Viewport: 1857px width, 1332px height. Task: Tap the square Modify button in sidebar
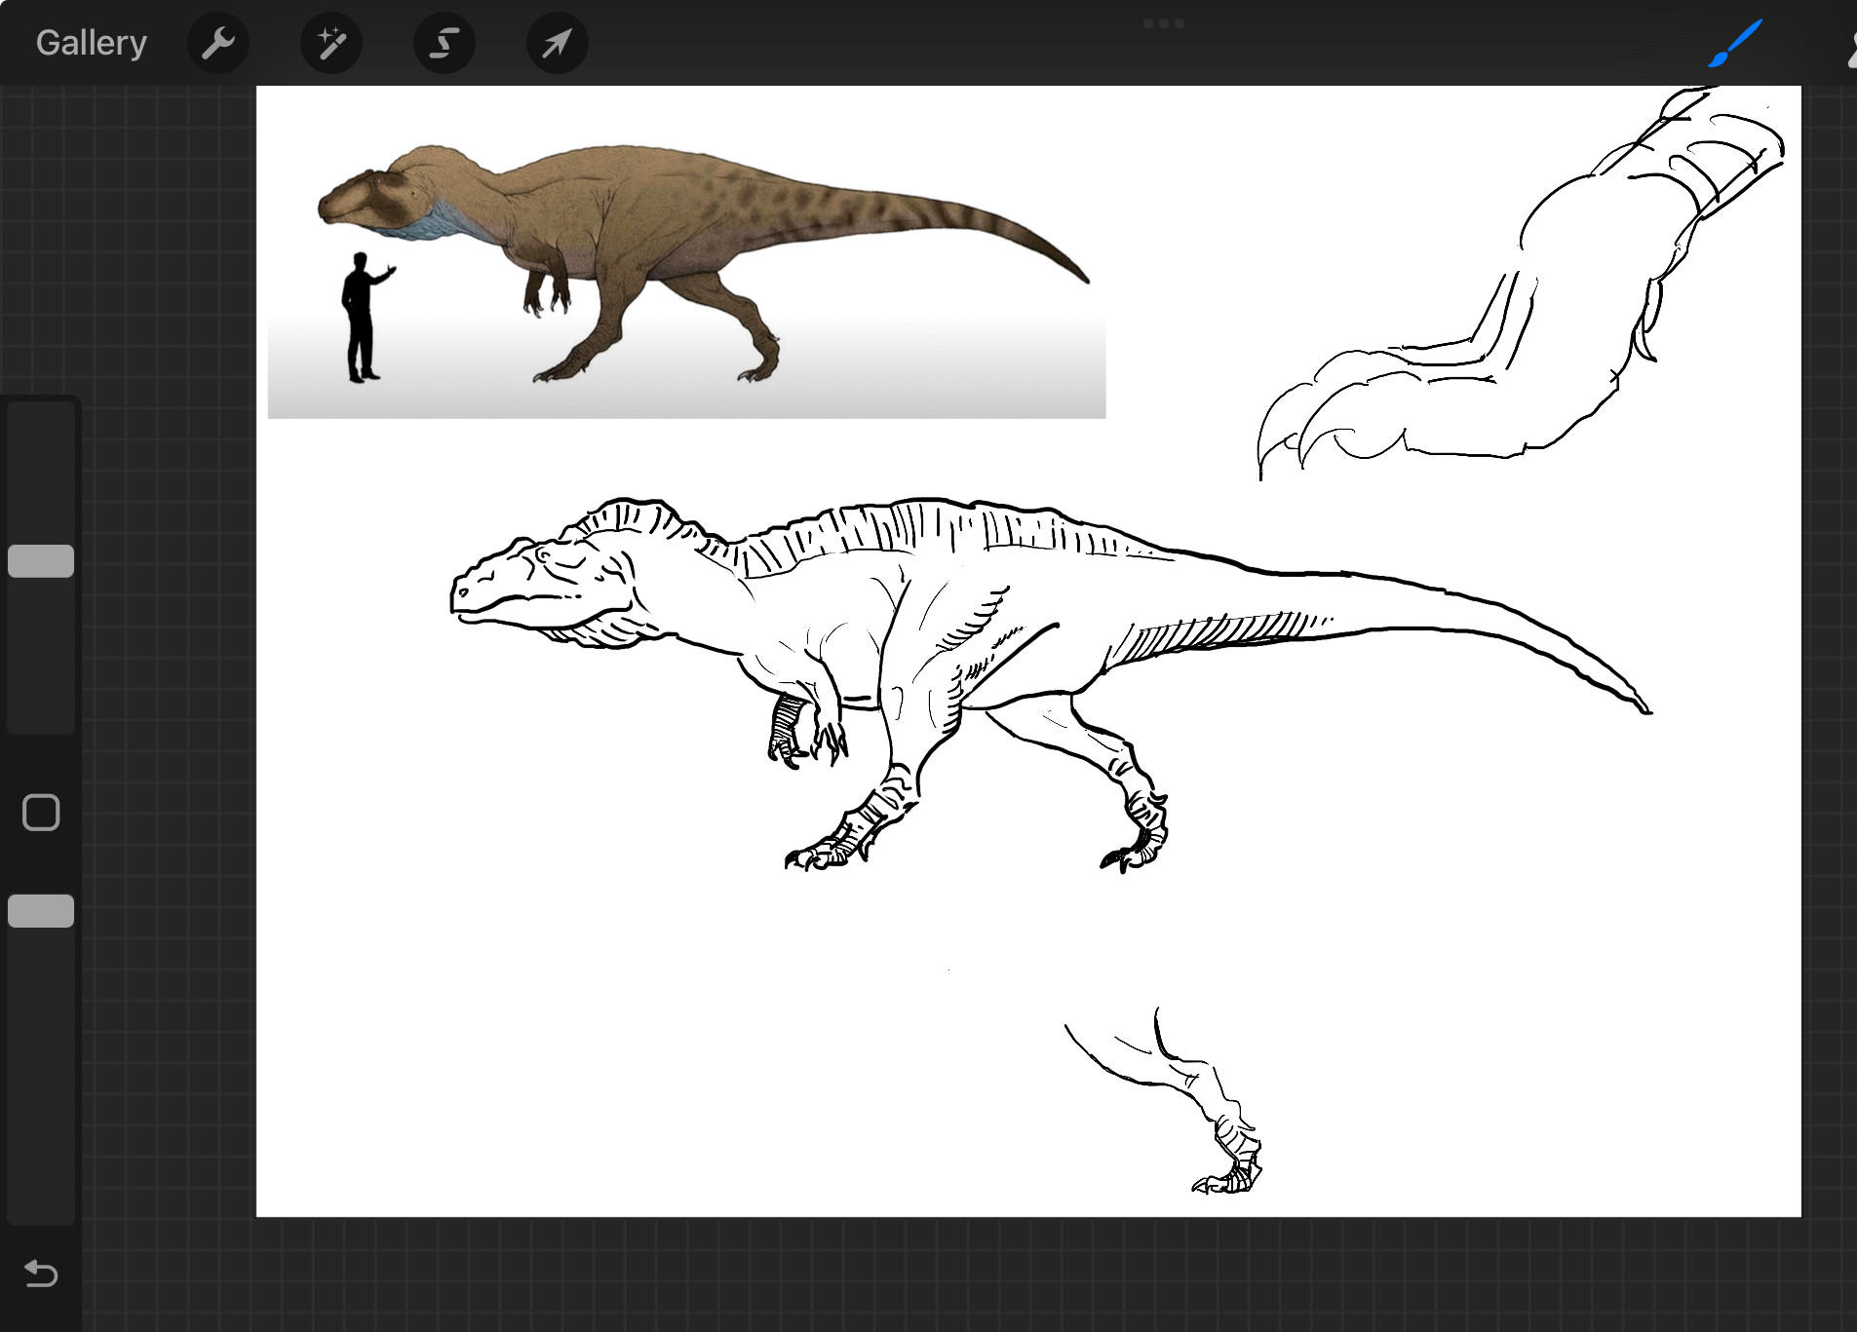point(41,813)
